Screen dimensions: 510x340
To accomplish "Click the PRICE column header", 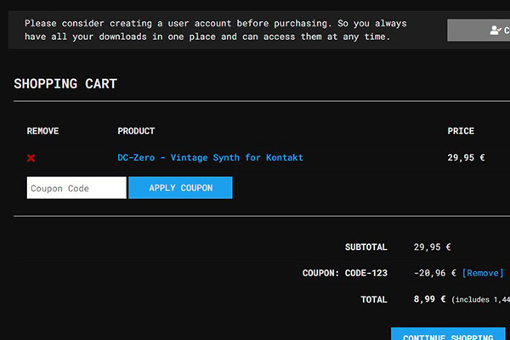I will click(x=461, y=131).
